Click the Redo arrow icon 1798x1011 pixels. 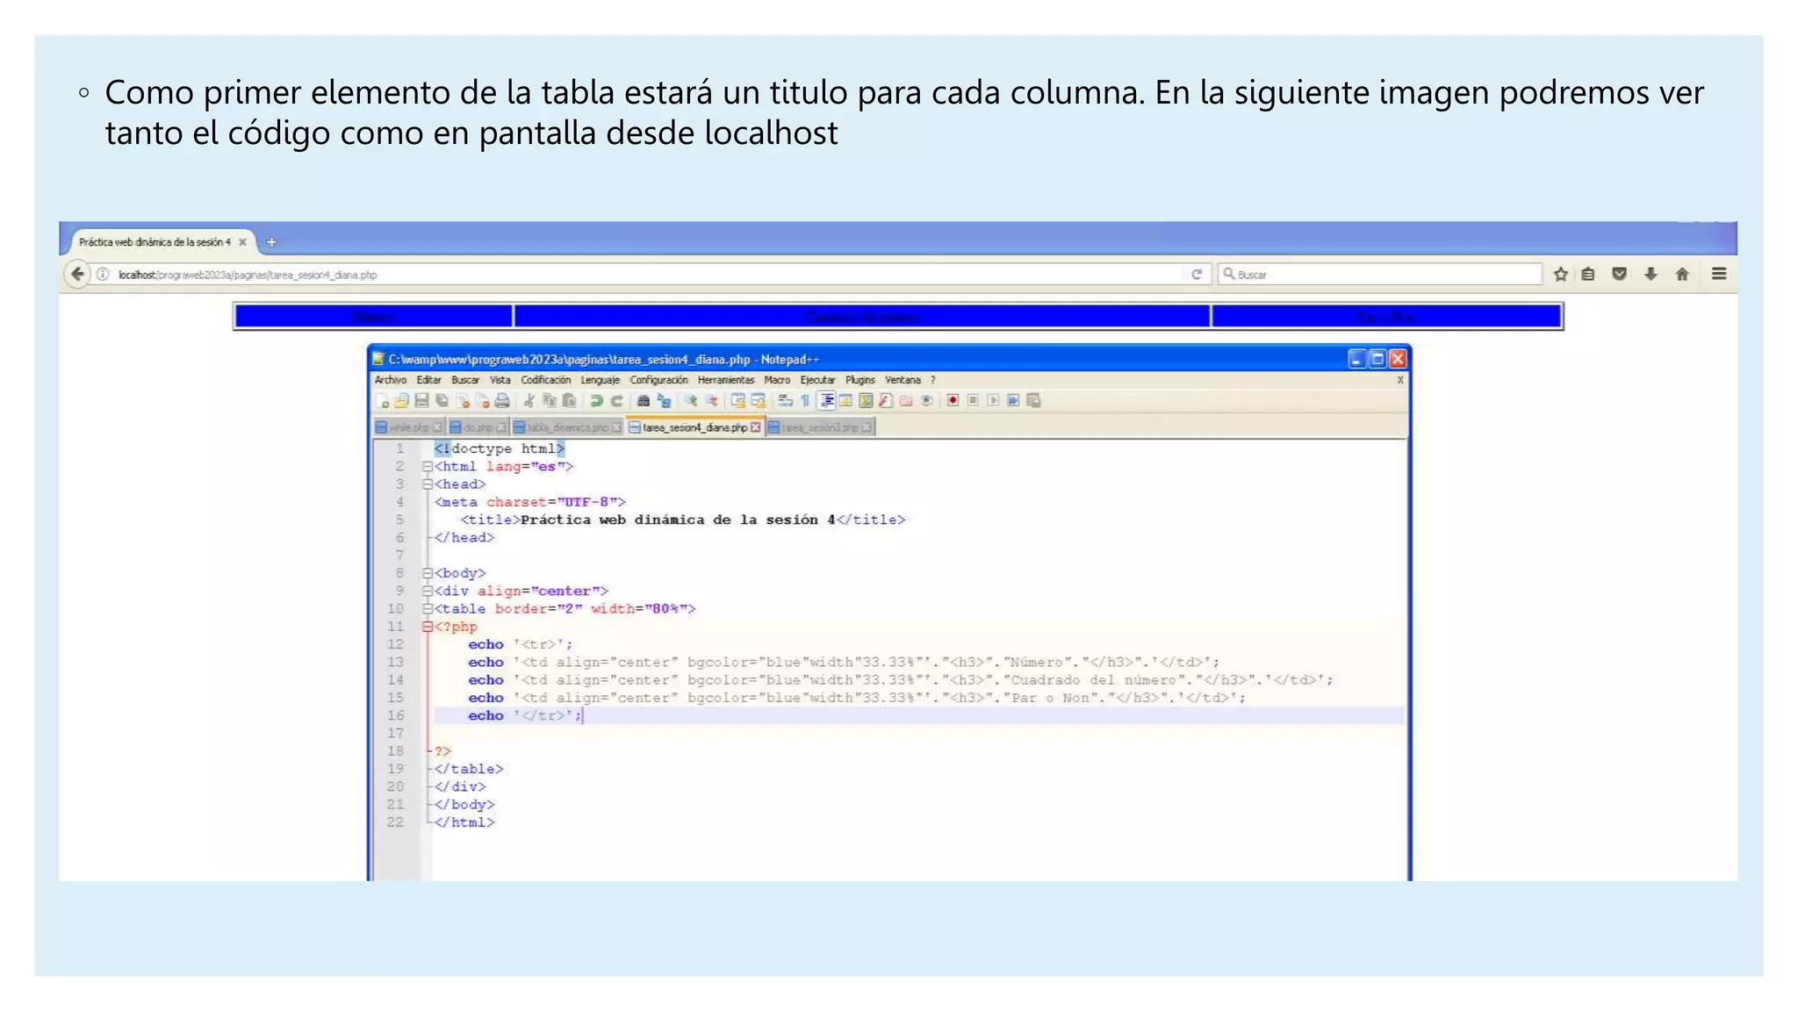coord(616,401)
